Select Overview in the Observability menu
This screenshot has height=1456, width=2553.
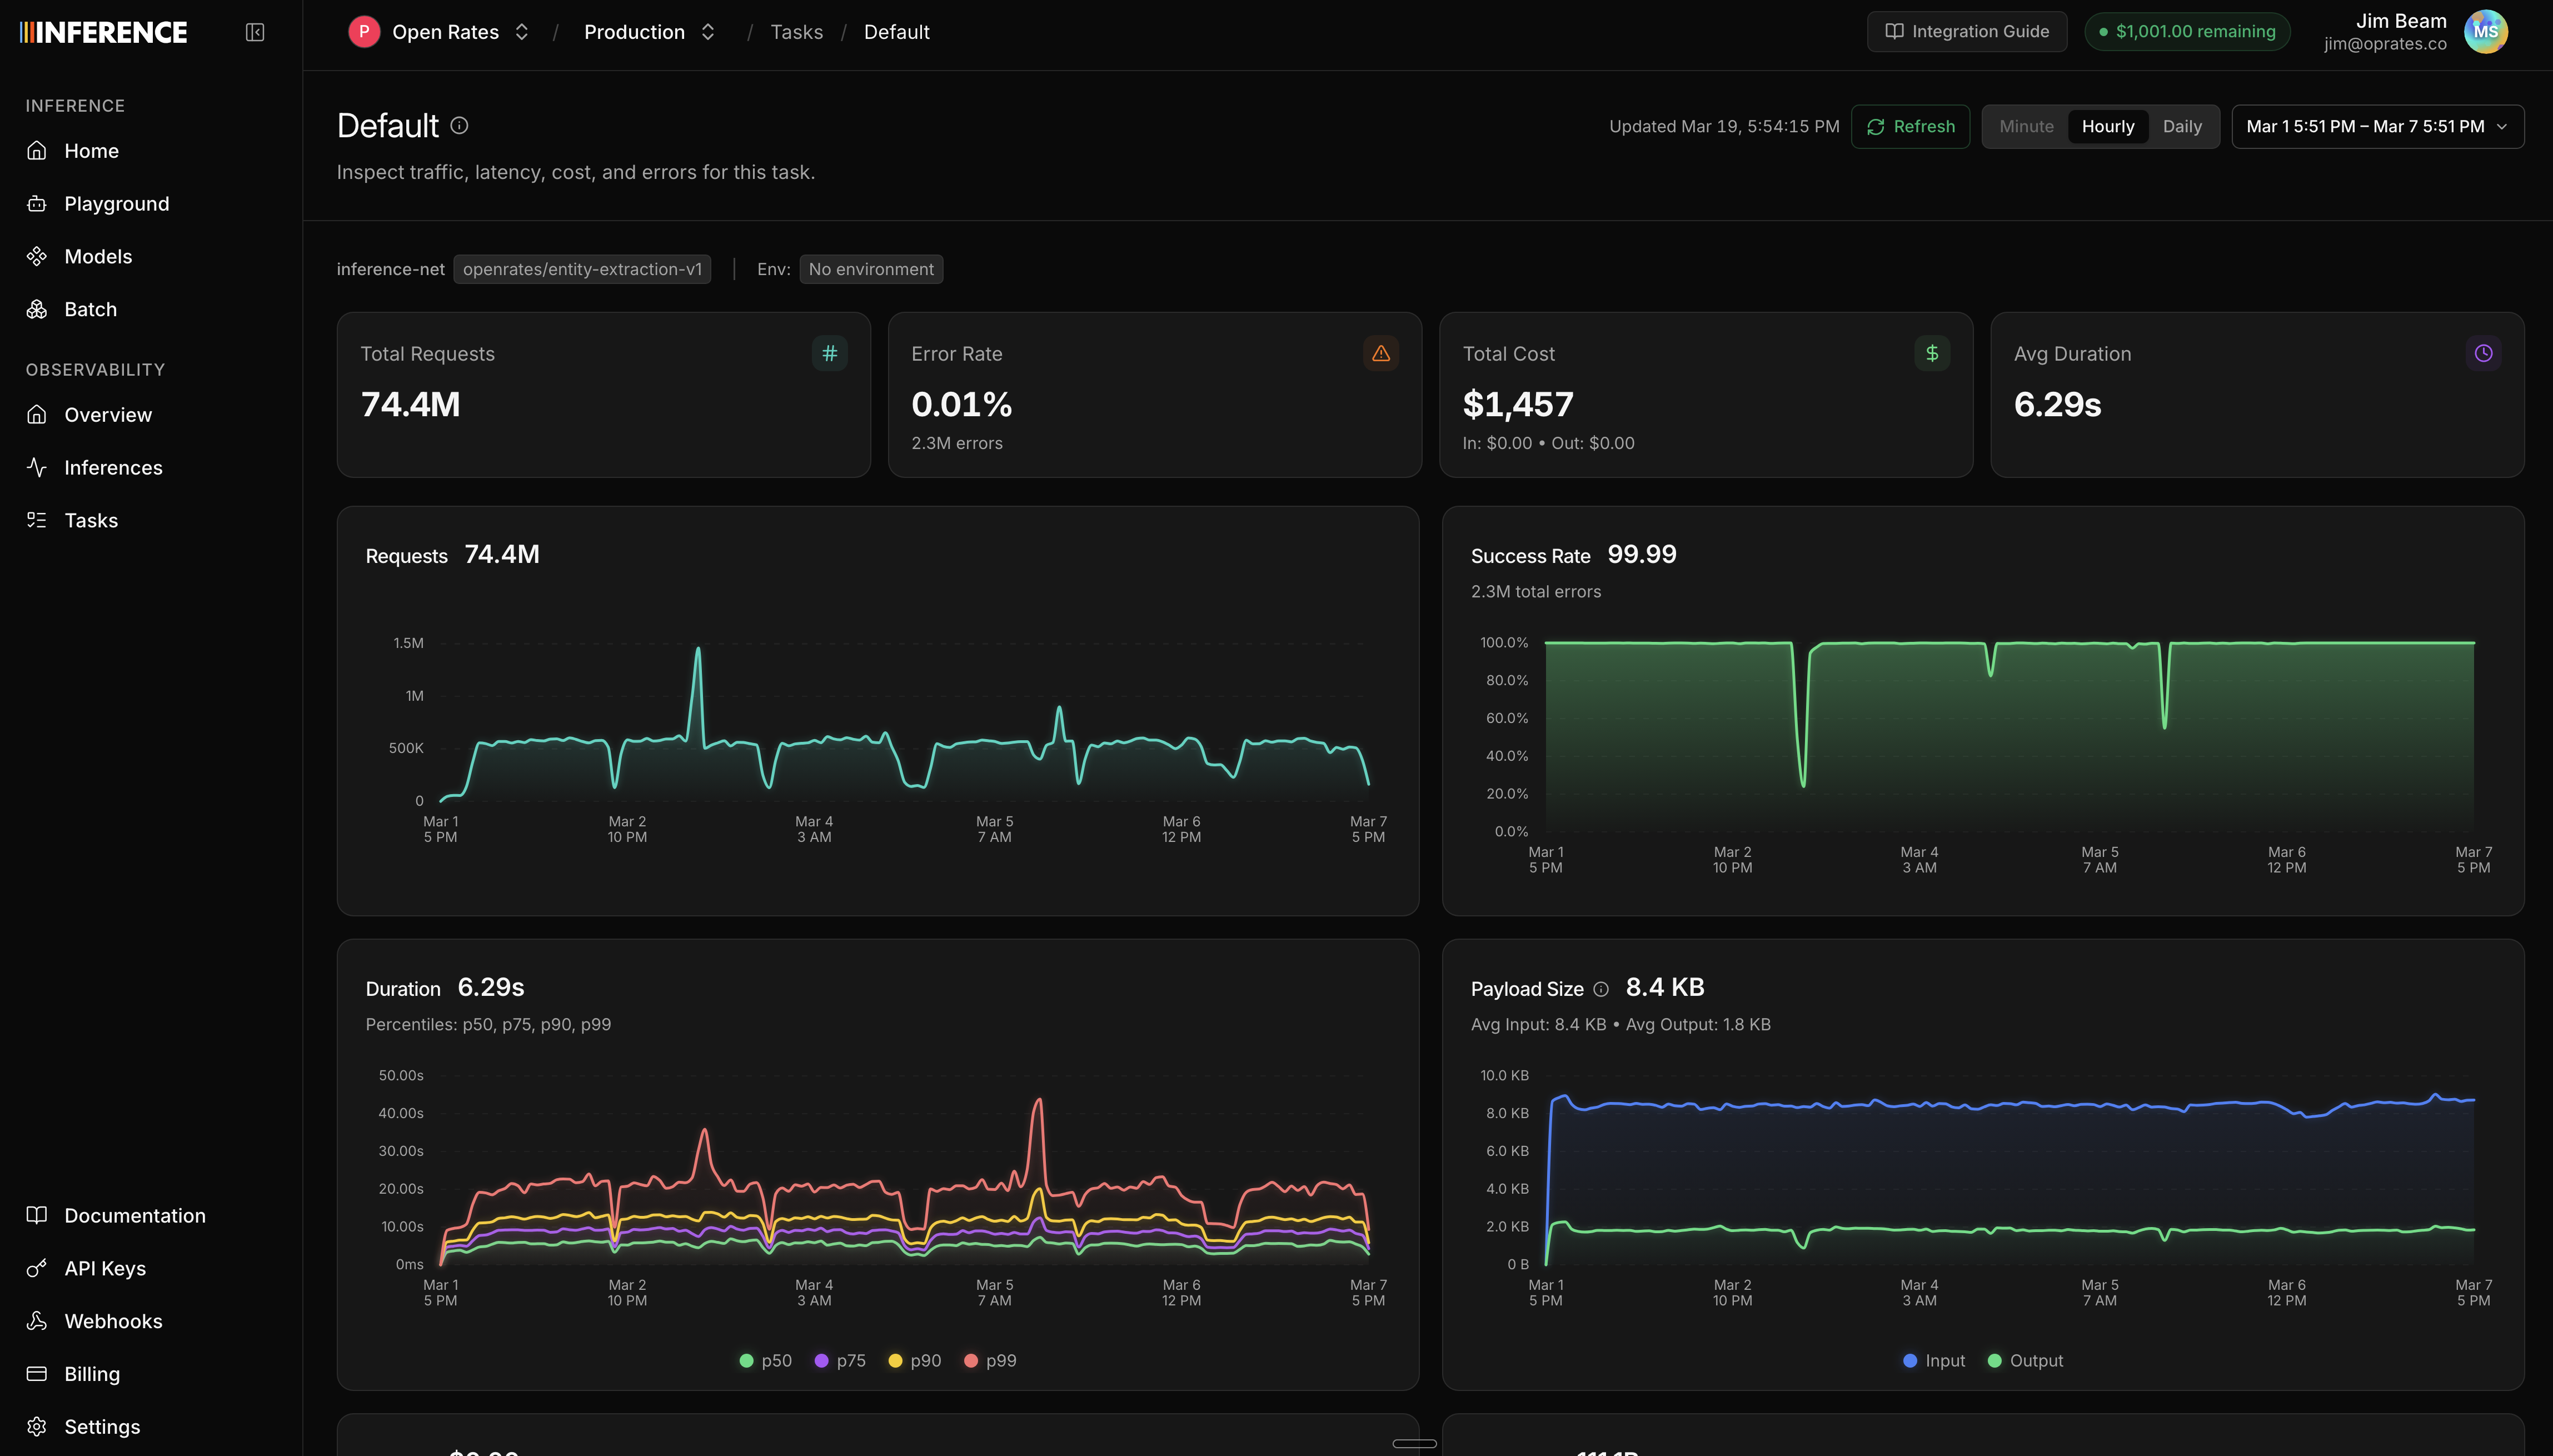tap(108, 414)
